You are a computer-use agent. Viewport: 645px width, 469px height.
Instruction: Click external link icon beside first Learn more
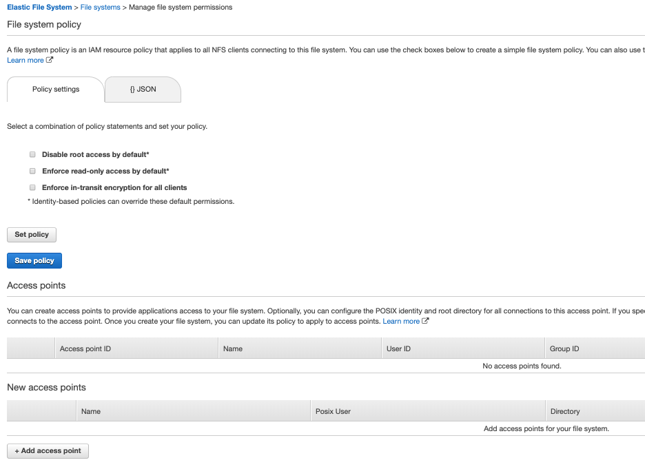pos(50,61)
